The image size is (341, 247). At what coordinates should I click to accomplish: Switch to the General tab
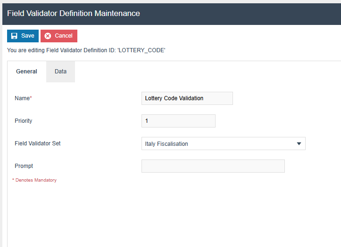(x=26, y=72)
